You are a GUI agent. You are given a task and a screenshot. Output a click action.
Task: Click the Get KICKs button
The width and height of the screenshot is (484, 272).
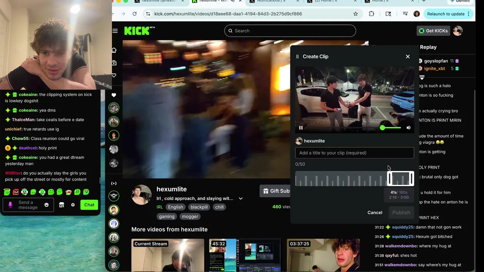(x=433, y=31)
